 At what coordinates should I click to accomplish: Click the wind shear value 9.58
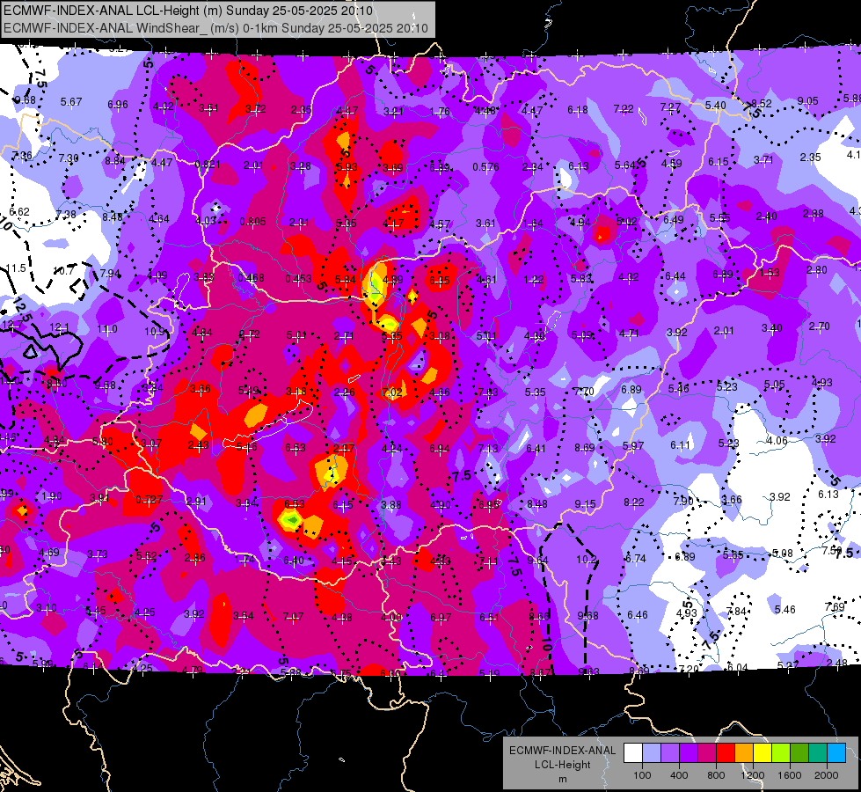pos(105,385)
